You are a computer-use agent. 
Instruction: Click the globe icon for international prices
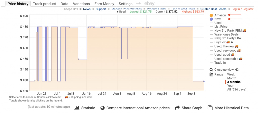pyautogui.click(x=103, y=108)
